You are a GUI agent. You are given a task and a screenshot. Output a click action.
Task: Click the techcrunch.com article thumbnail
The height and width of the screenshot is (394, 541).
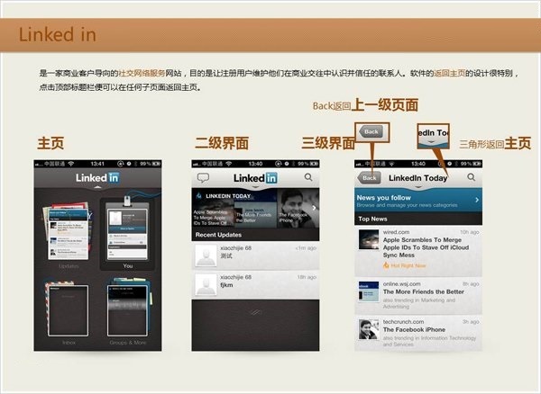click(x=369, y=329)
